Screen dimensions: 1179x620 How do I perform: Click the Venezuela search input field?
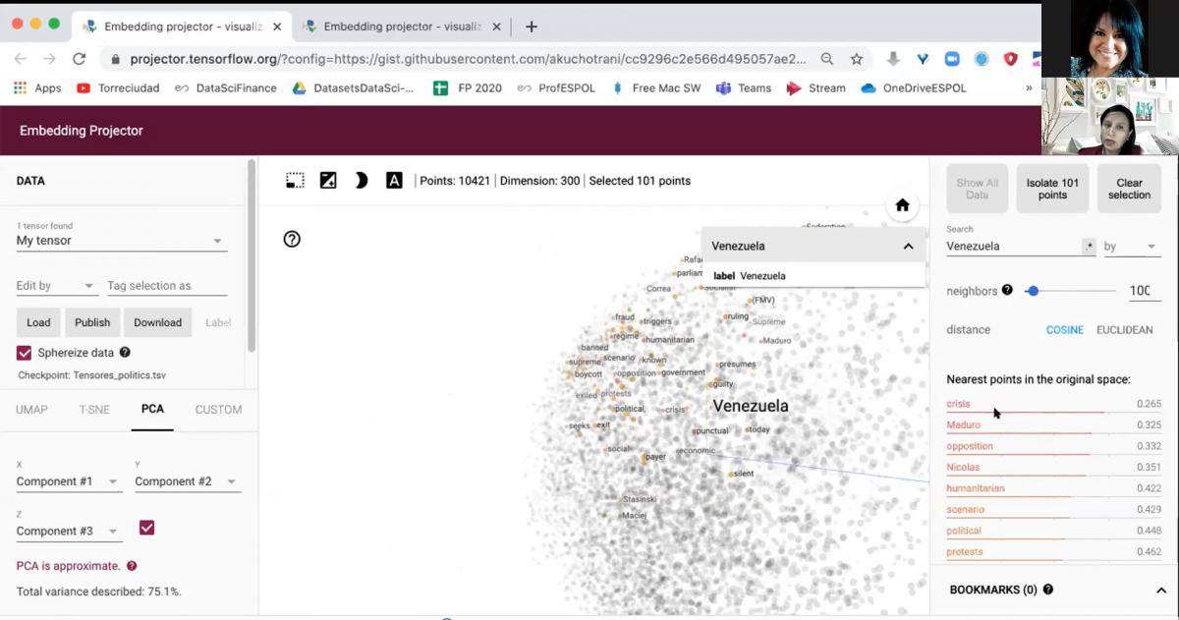click(x=1012, y=247)
